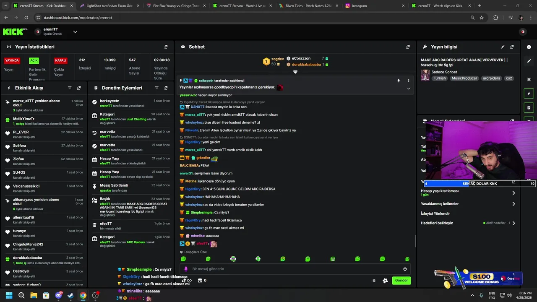Click the camera frame icon in the right sidebar
537x302 pixels.
point(529,79)
